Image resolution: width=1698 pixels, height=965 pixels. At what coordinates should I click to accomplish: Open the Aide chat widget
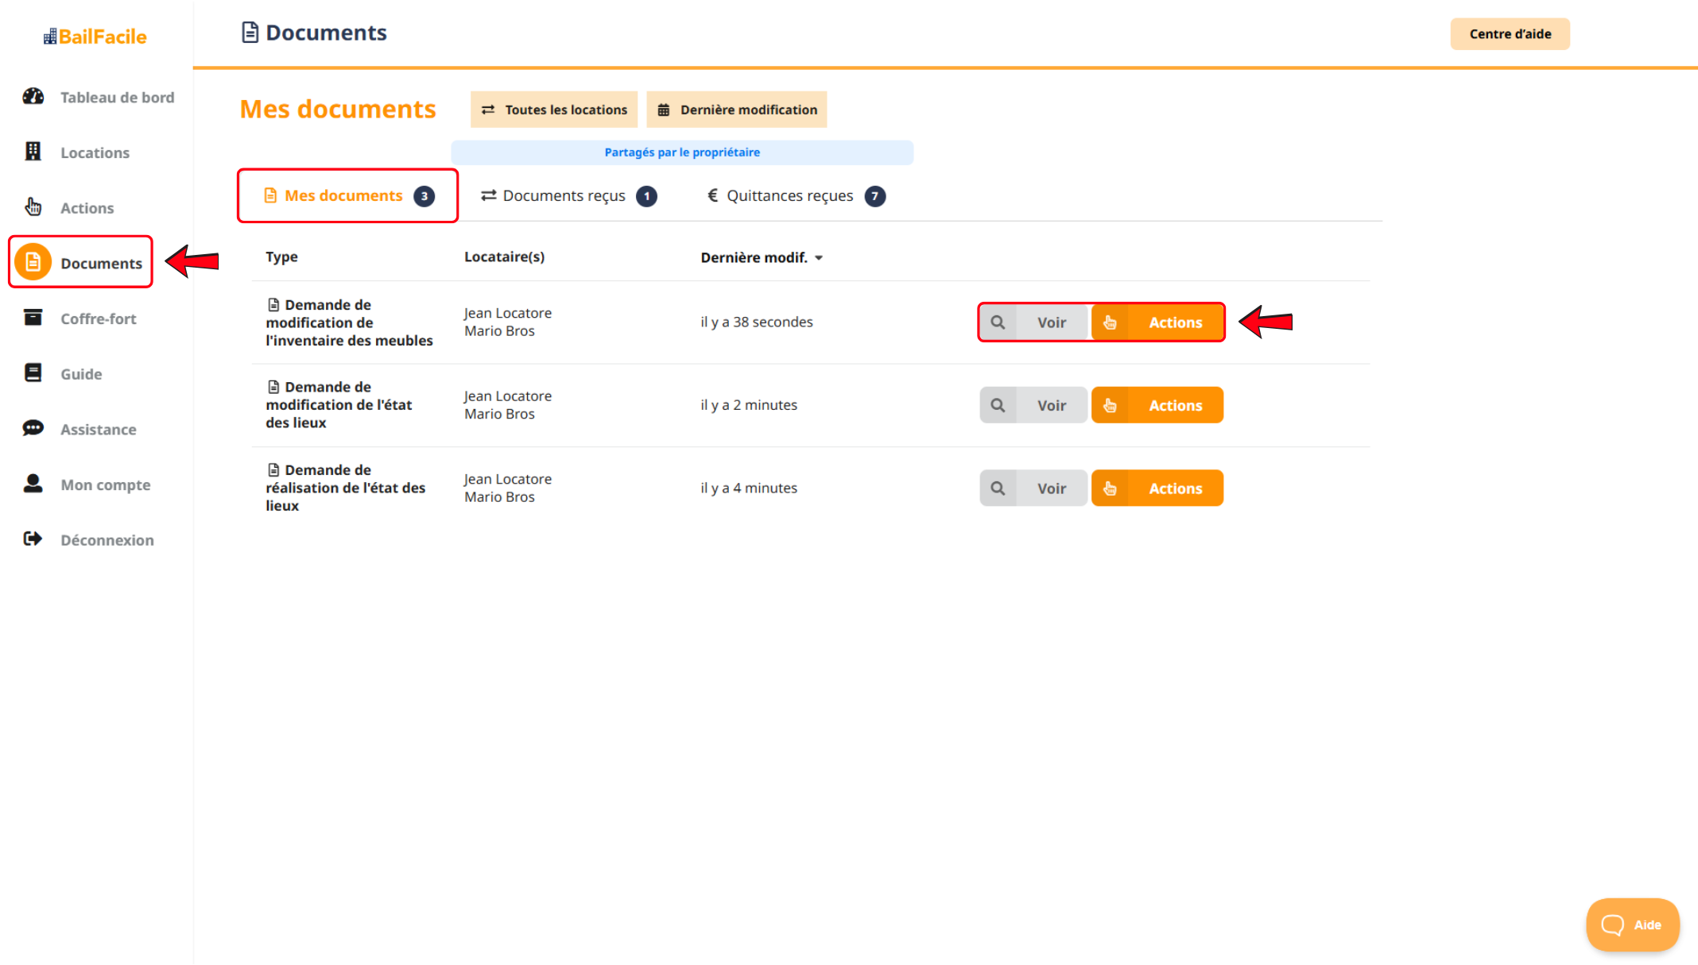[1632, 924]
